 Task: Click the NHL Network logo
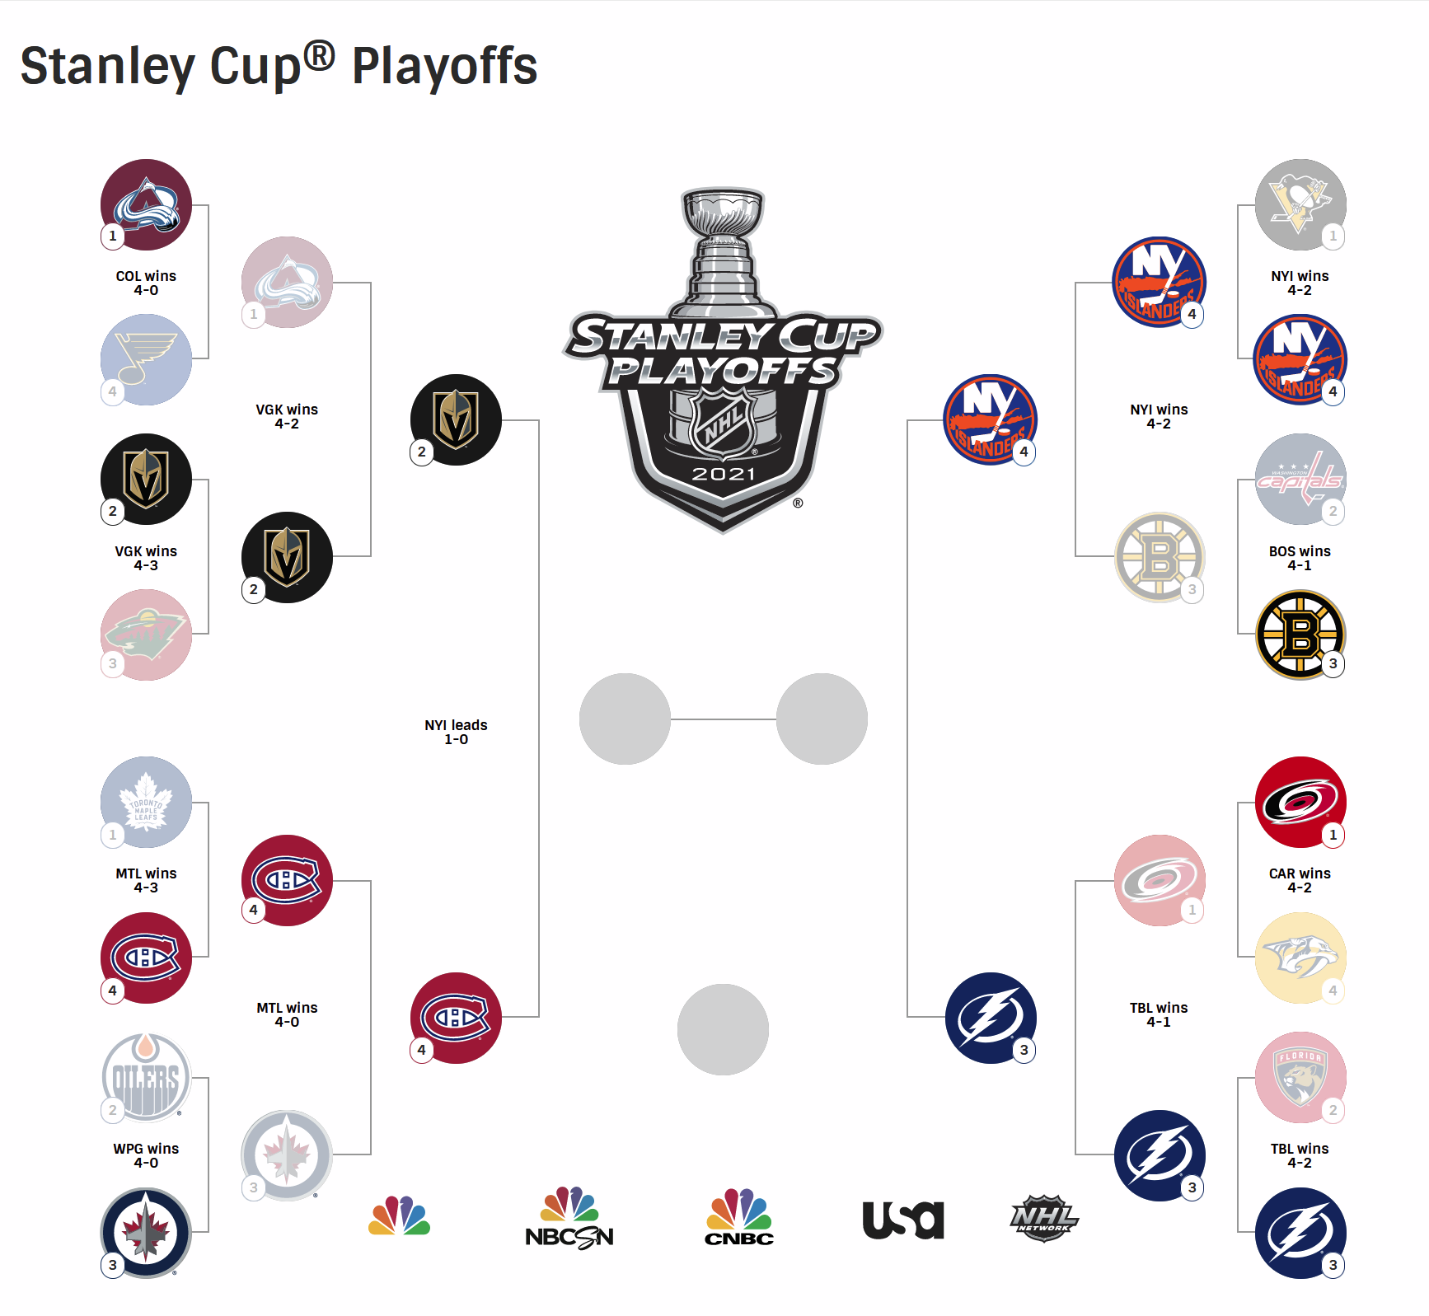[1044, 1218]
